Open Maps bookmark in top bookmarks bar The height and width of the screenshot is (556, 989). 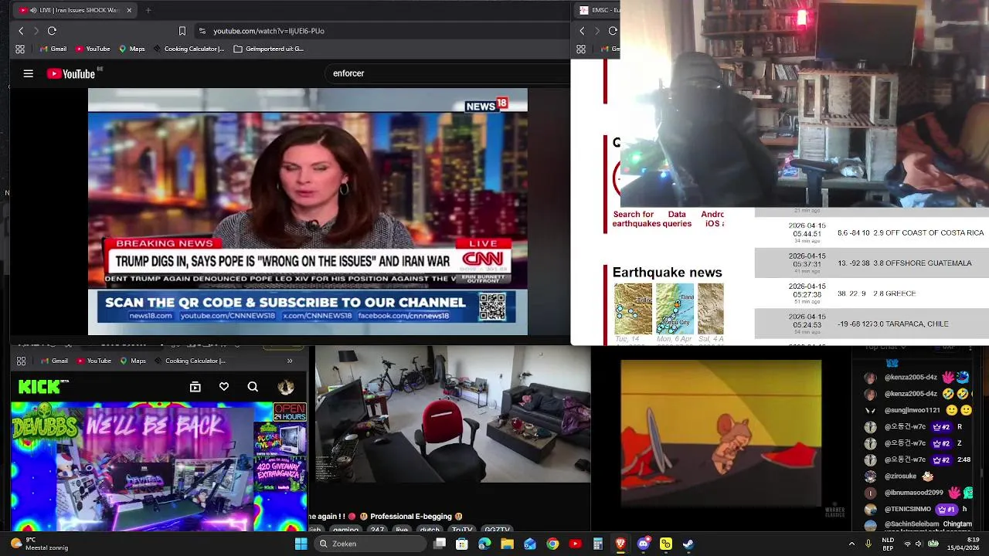(131, 49)
